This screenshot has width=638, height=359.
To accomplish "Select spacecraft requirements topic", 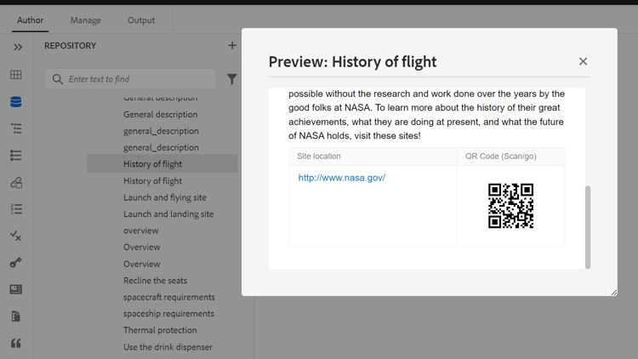I will pos(169,297).
